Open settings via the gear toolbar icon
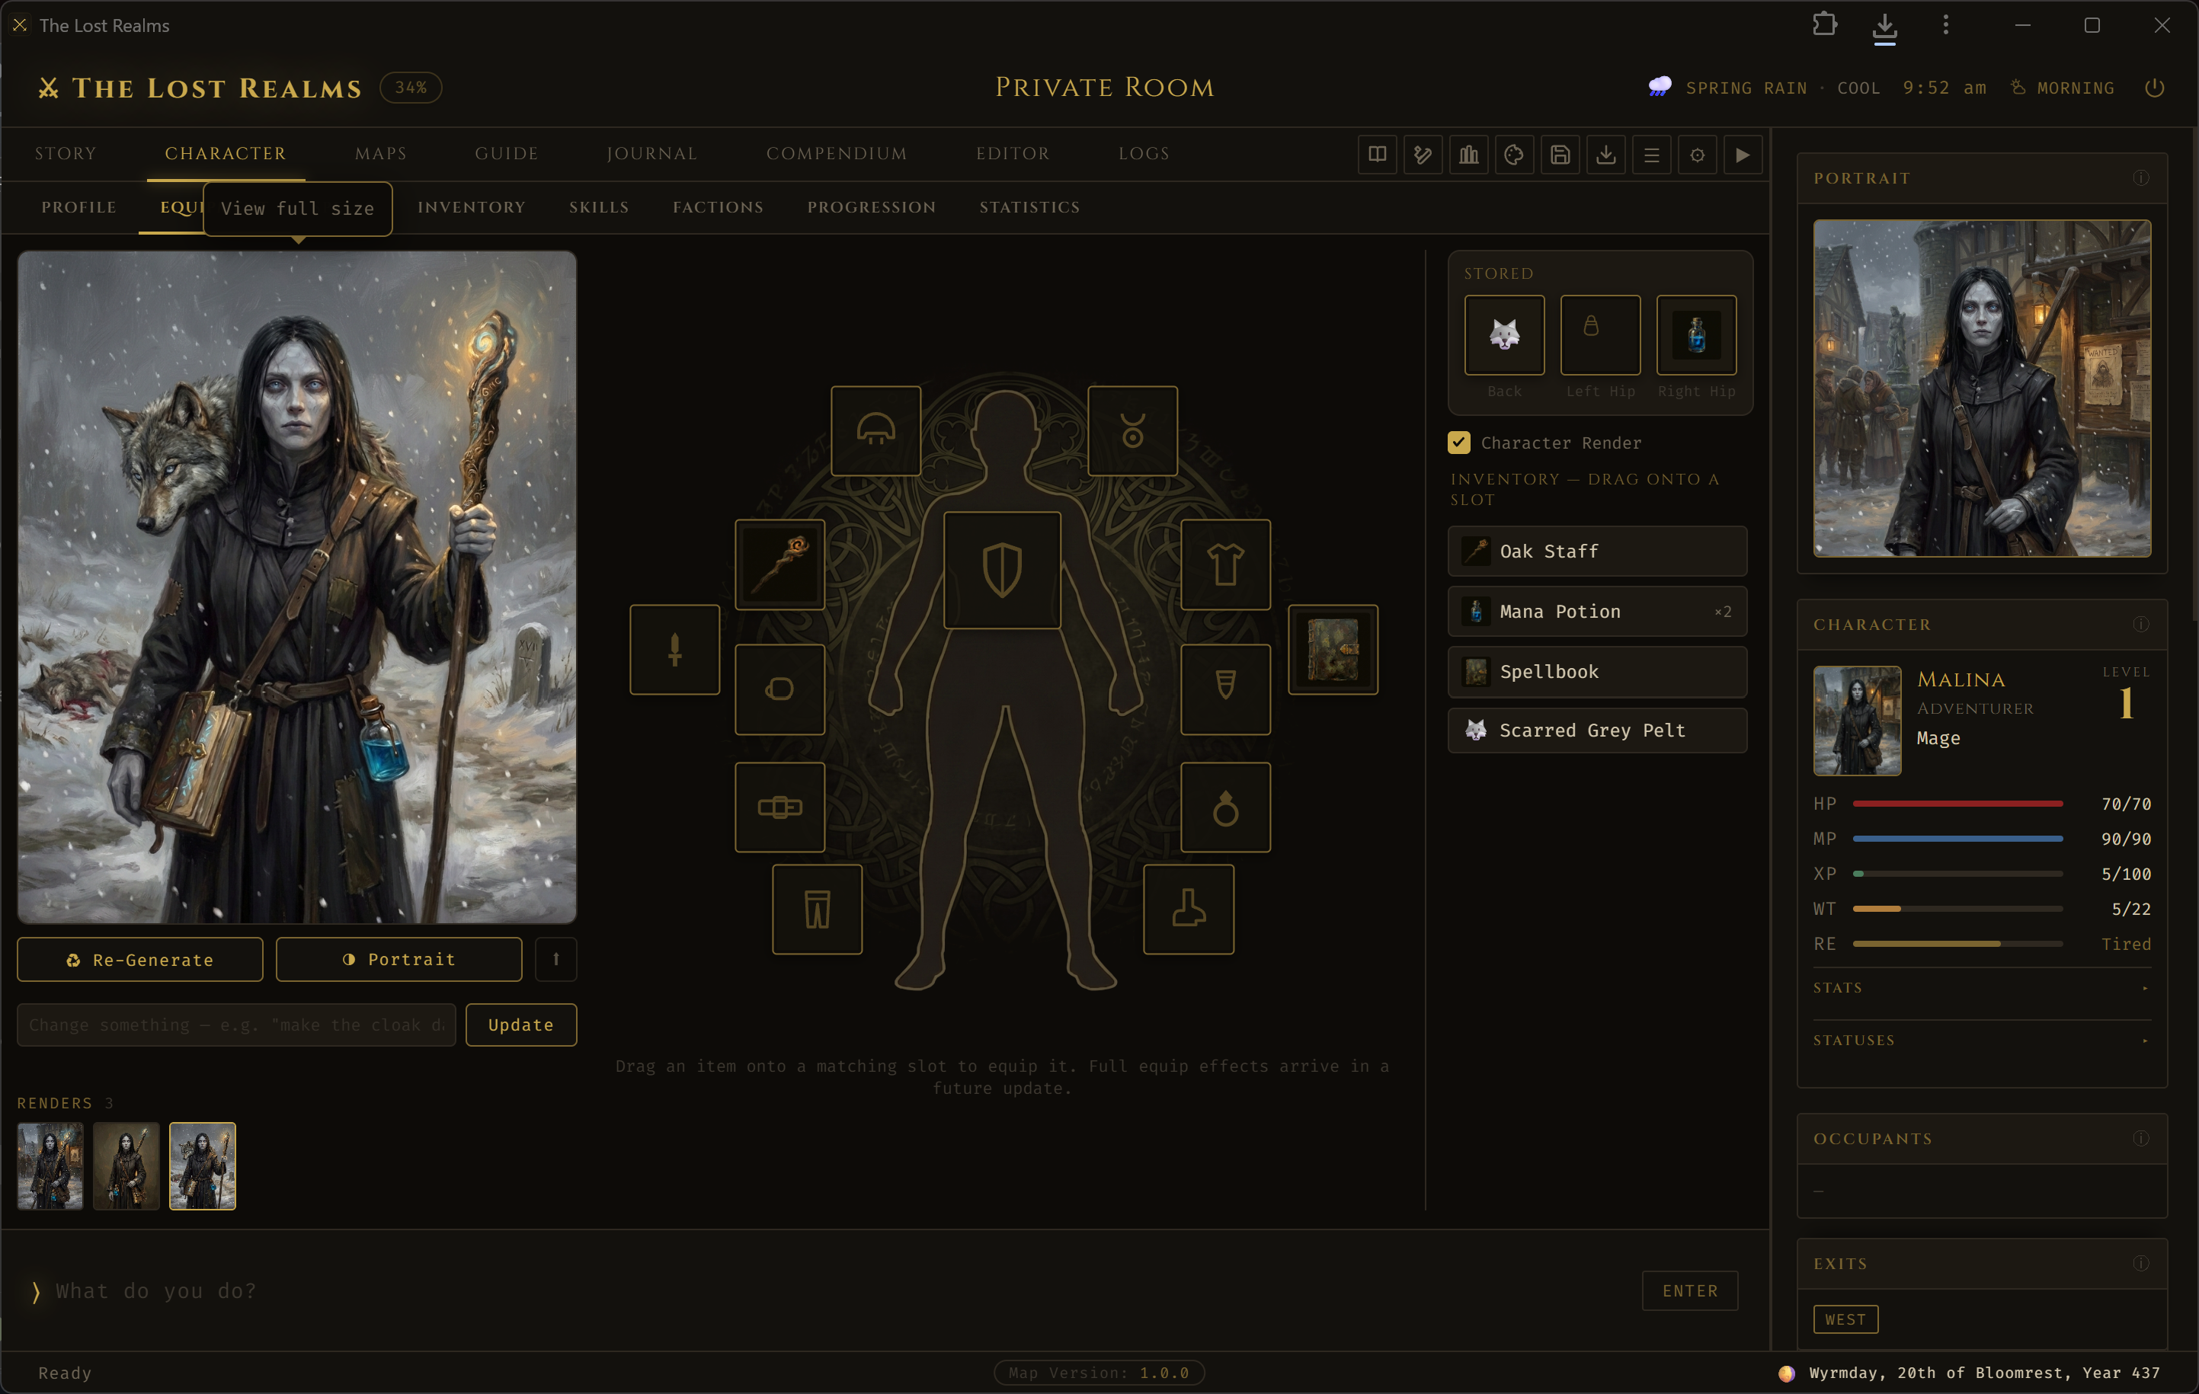Image resolution: width=2199 pixels, height=1394 pixels. pos(1697,155)
